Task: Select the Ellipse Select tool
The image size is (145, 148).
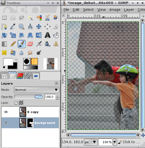Action: (x=13, y=18)
